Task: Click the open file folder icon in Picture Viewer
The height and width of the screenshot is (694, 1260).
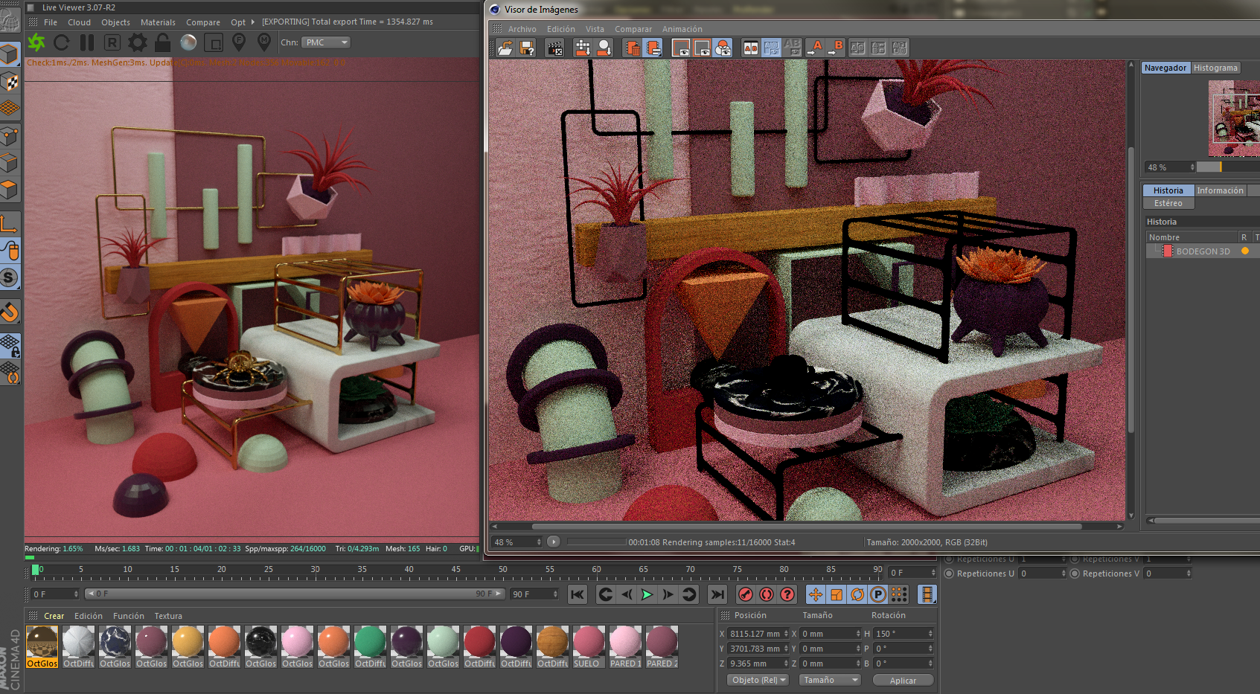Action: click(x=505, y=48)
